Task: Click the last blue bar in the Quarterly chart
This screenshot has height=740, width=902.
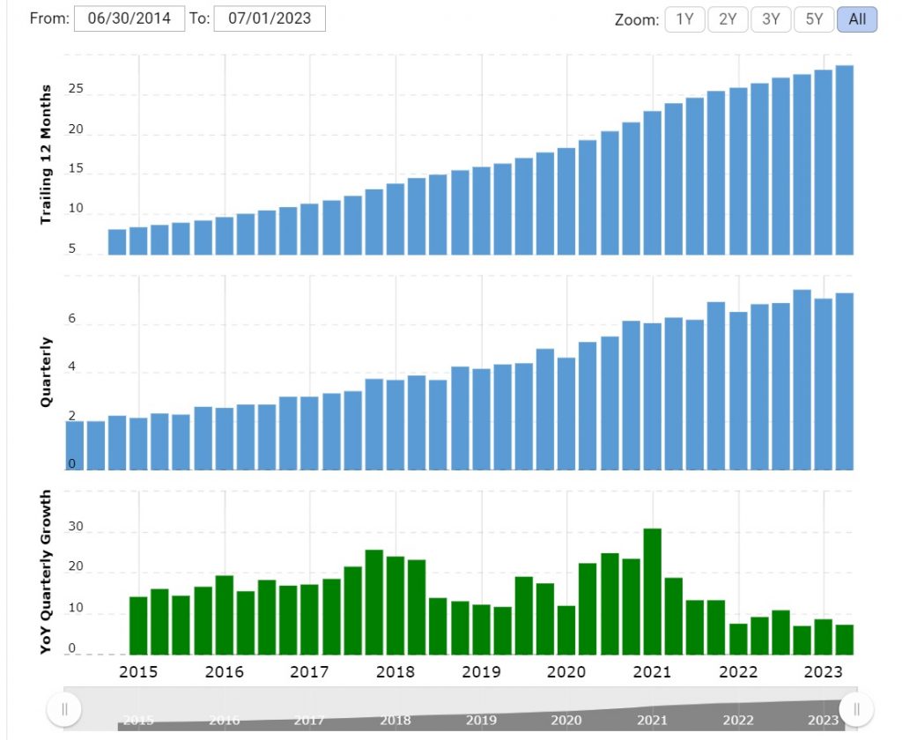Action: pyautogui.click(x=844, y=379)
